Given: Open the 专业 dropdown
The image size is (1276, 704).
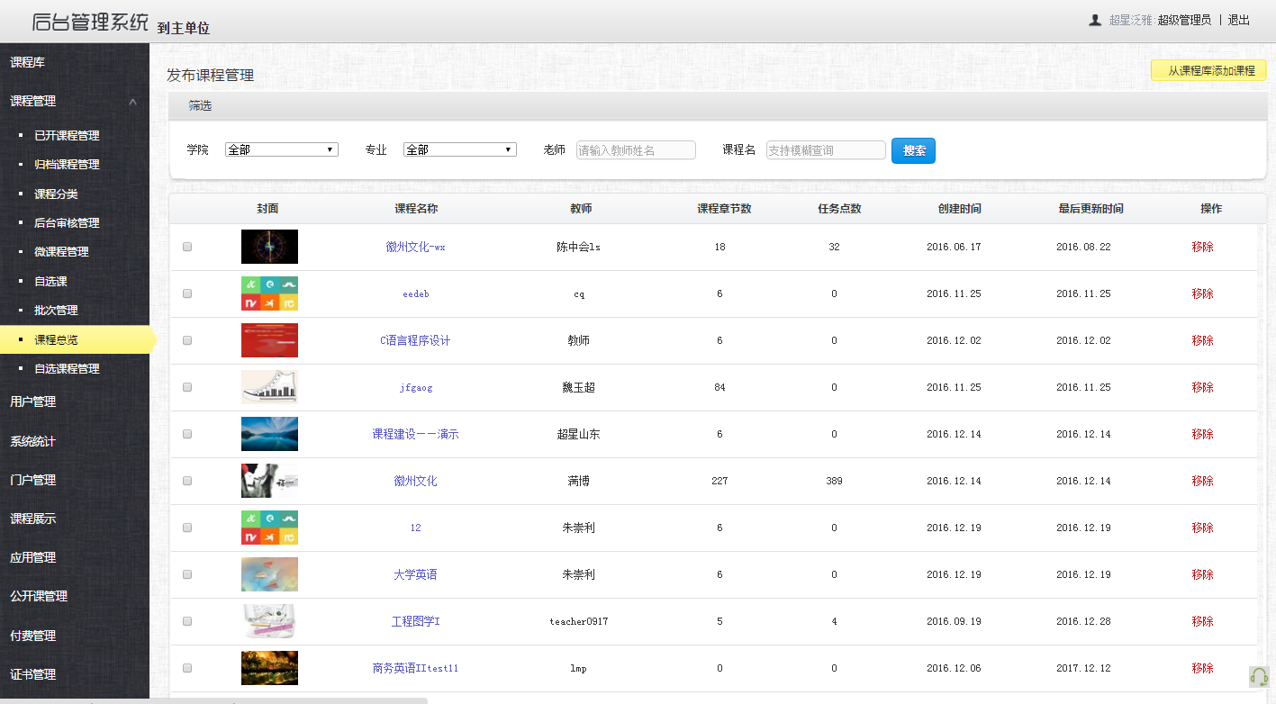Looking at the screenshot, I should point(459,149).
